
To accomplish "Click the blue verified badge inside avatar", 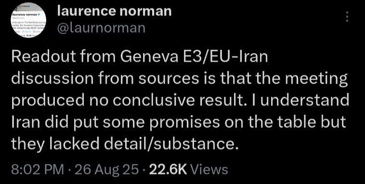I will (39, 14).
